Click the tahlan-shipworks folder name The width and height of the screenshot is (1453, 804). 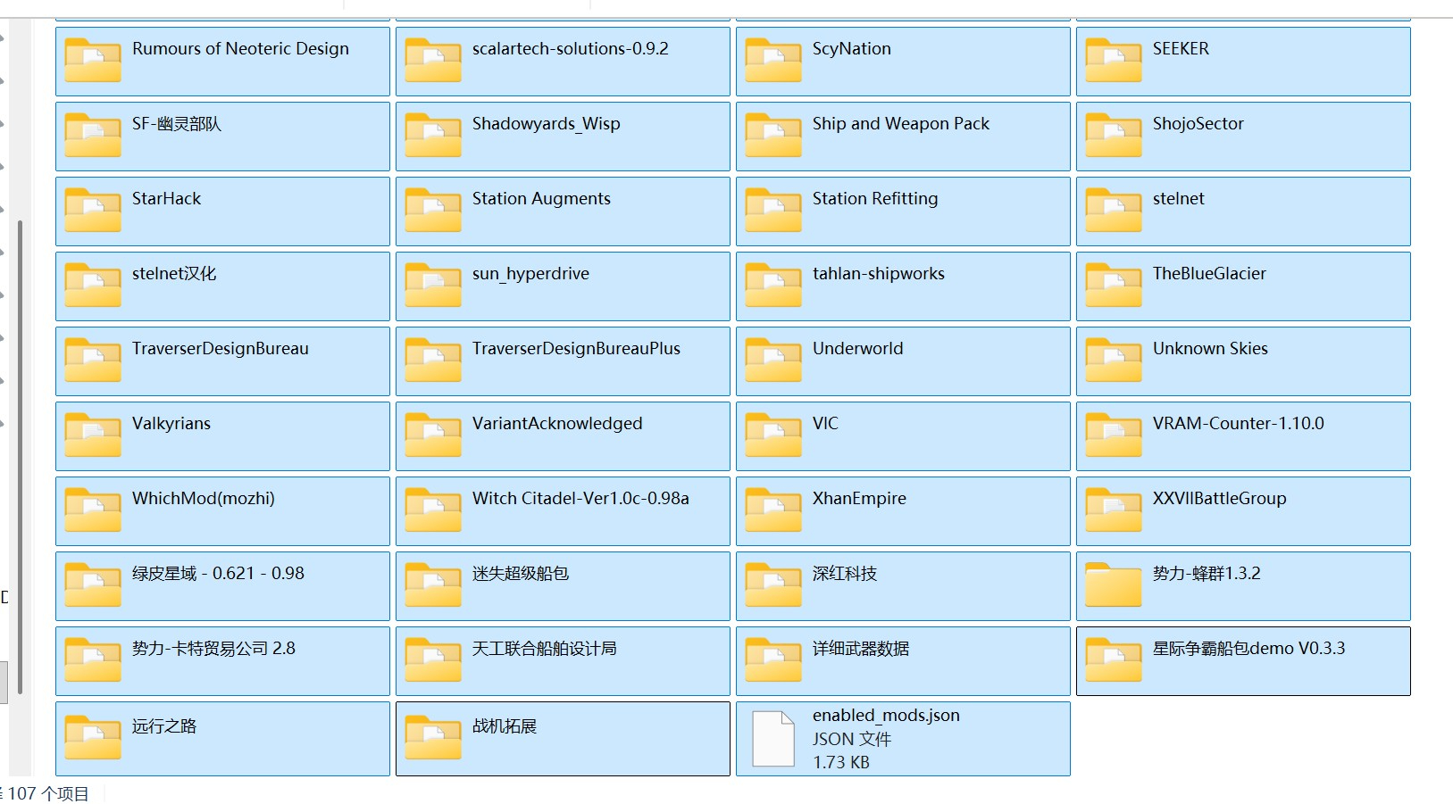878,274
